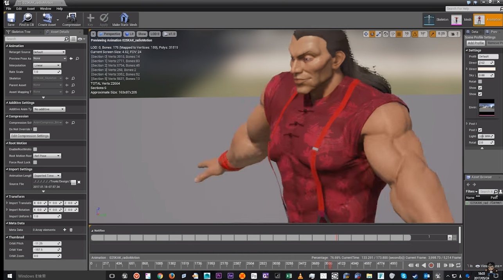Toggle Do Not Override checkbox
503x280 pixels.
35,129
